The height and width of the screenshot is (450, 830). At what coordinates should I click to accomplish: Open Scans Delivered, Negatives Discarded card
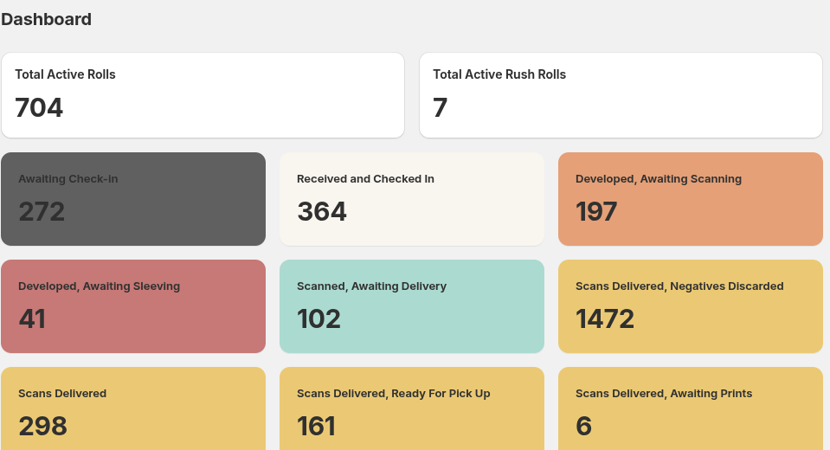pyautogui.click(x=691, y=306)
